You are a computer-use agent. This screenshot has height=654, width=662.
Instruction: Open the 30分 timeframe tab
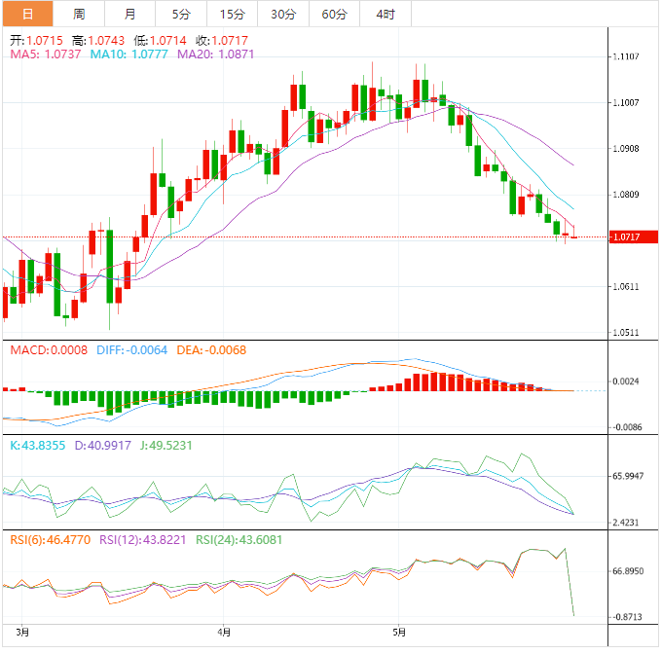point(283,14)
